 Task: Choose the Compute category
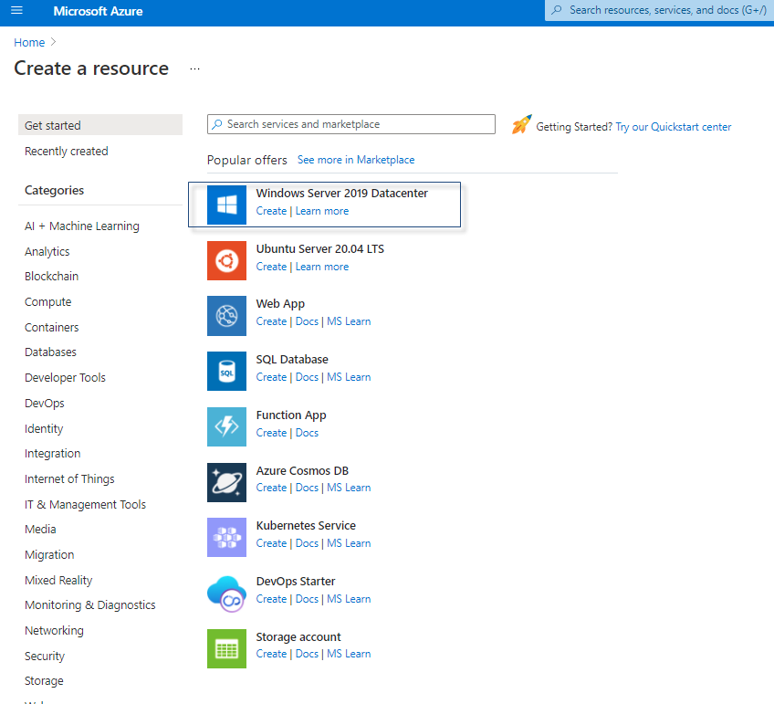tap(47, 302)
